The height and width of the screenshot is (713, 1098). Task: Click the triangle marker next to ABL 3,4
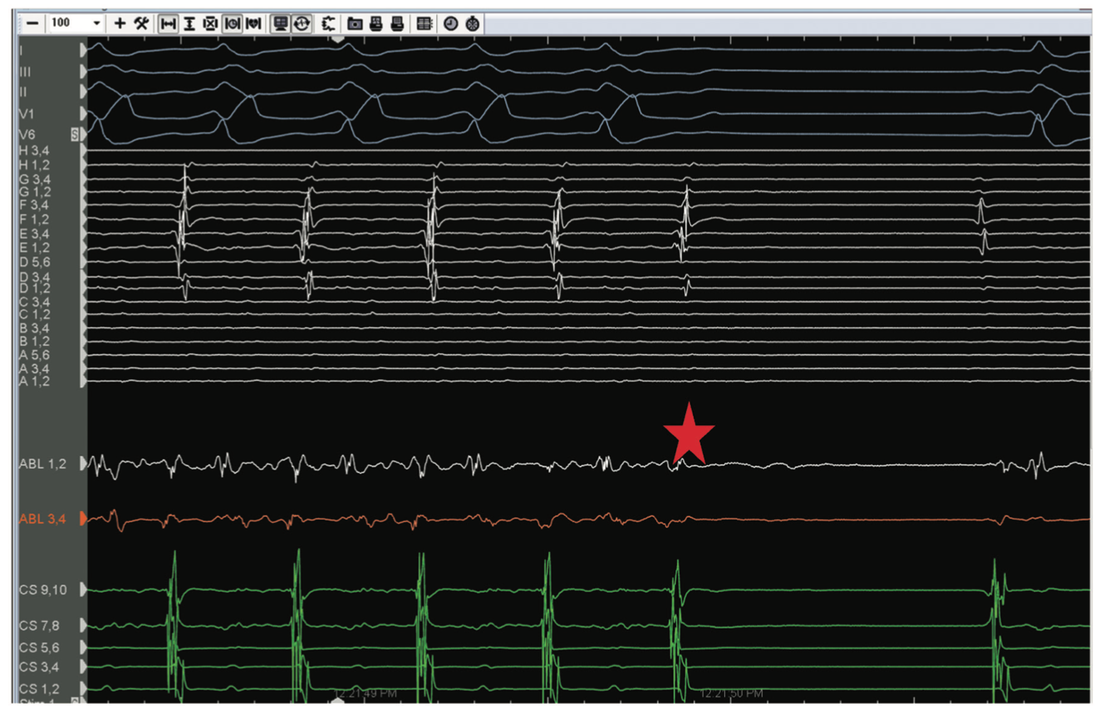pyautogui.click(x=83, y=519)
